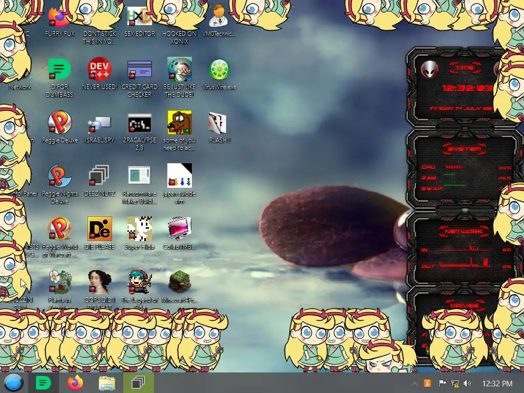Open green document app on taskbar
Viewport: 524px width, 393px height.
pos(43,383)
